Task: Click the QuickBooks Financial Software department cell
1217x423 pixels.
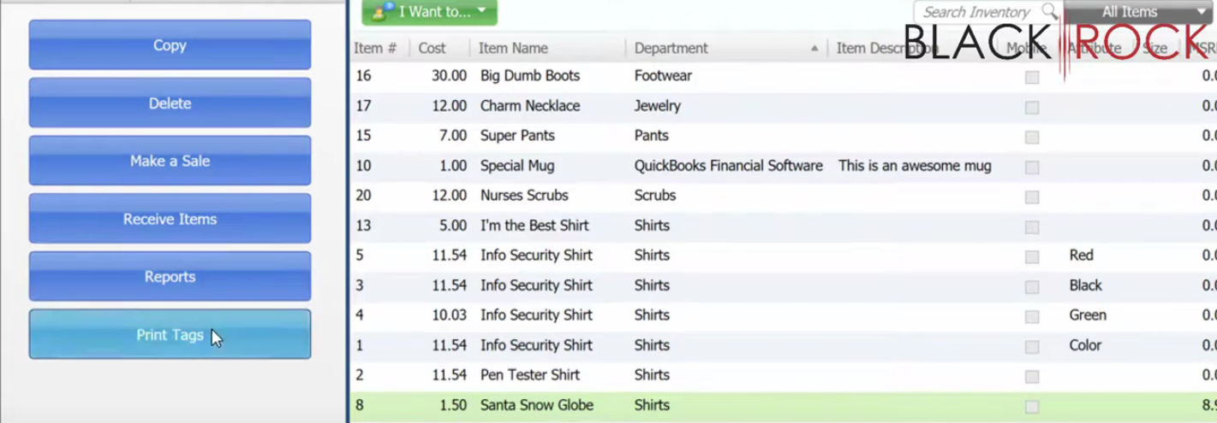Action: click(729, 166)
